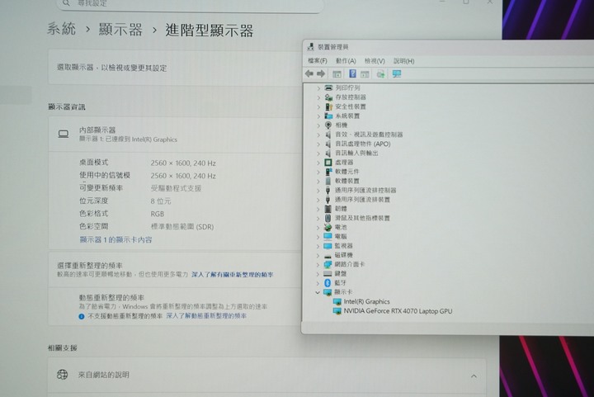Image resolution: width=594 pixels, height=397 pixels.
Task: Select the Intel(R) Graphics adapter entry
Action: (x=366, y=302)
